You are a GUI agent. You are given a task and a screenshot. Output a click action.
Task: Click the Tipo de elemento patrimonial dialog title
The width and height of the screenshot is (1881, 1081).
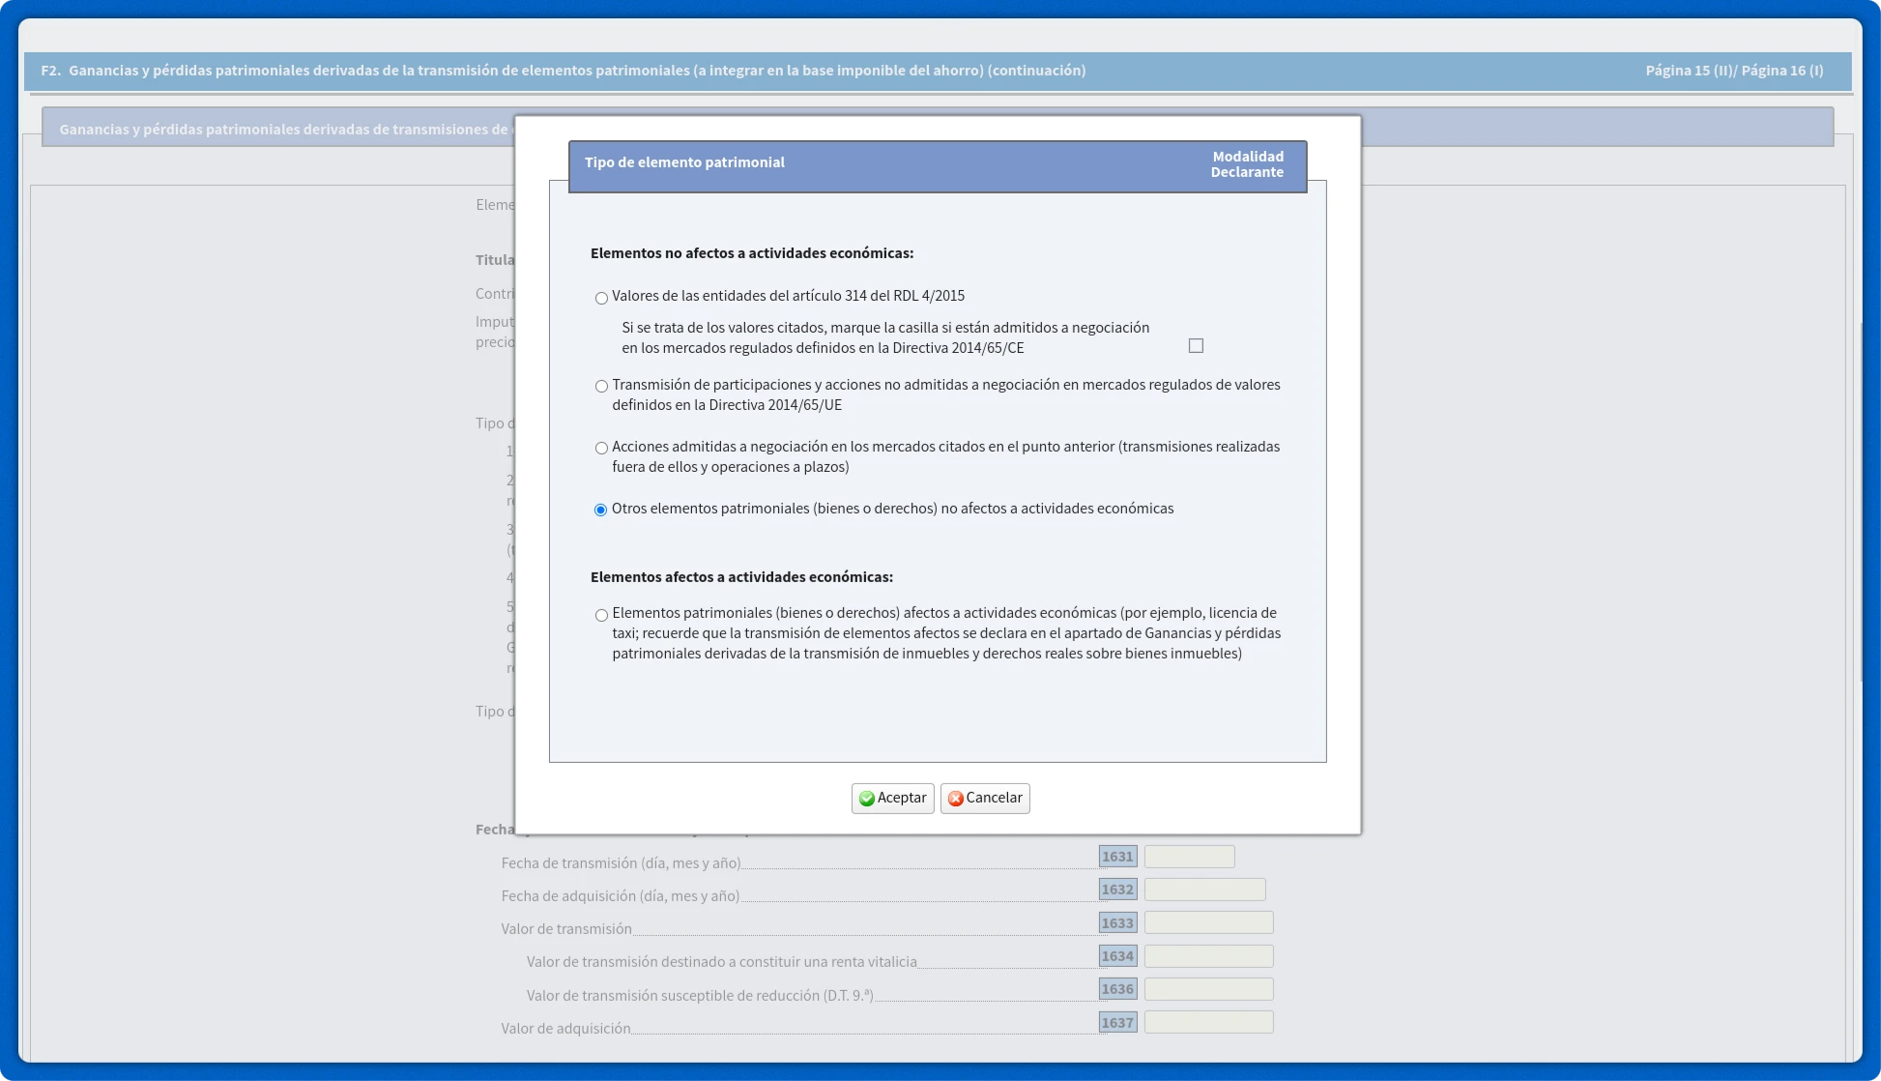[684, 162]
